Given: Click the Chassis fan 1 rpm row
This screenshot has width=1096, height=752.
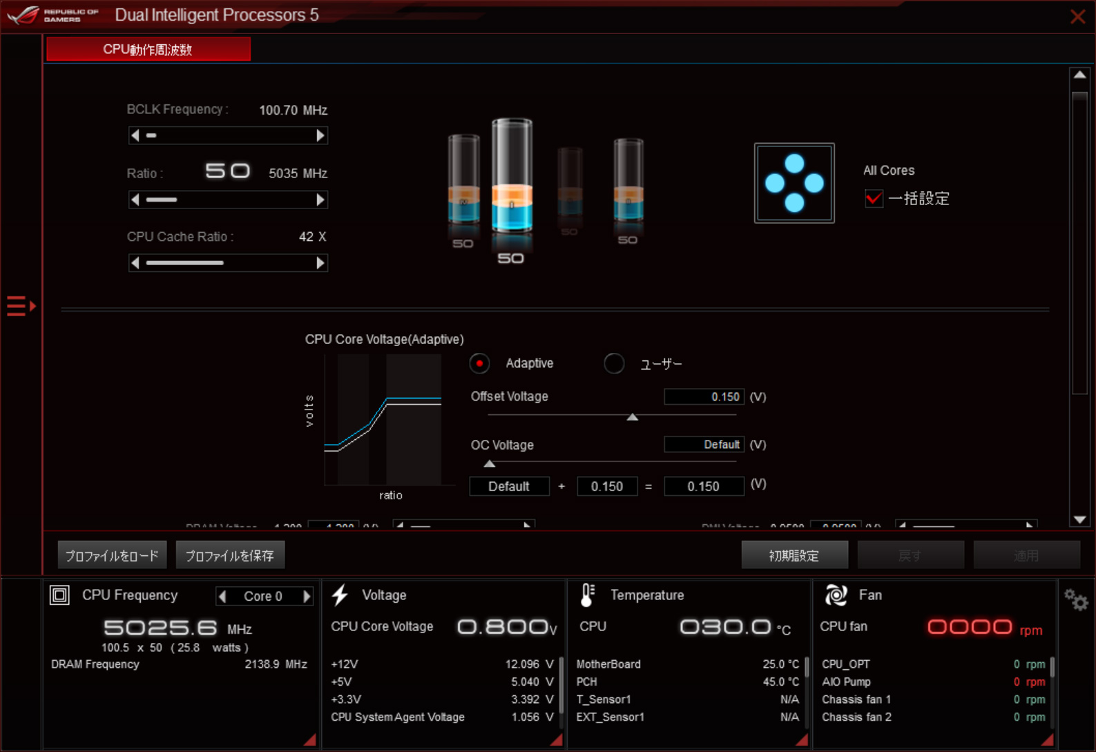Looking at the screenshot, I should pos(934,700).
